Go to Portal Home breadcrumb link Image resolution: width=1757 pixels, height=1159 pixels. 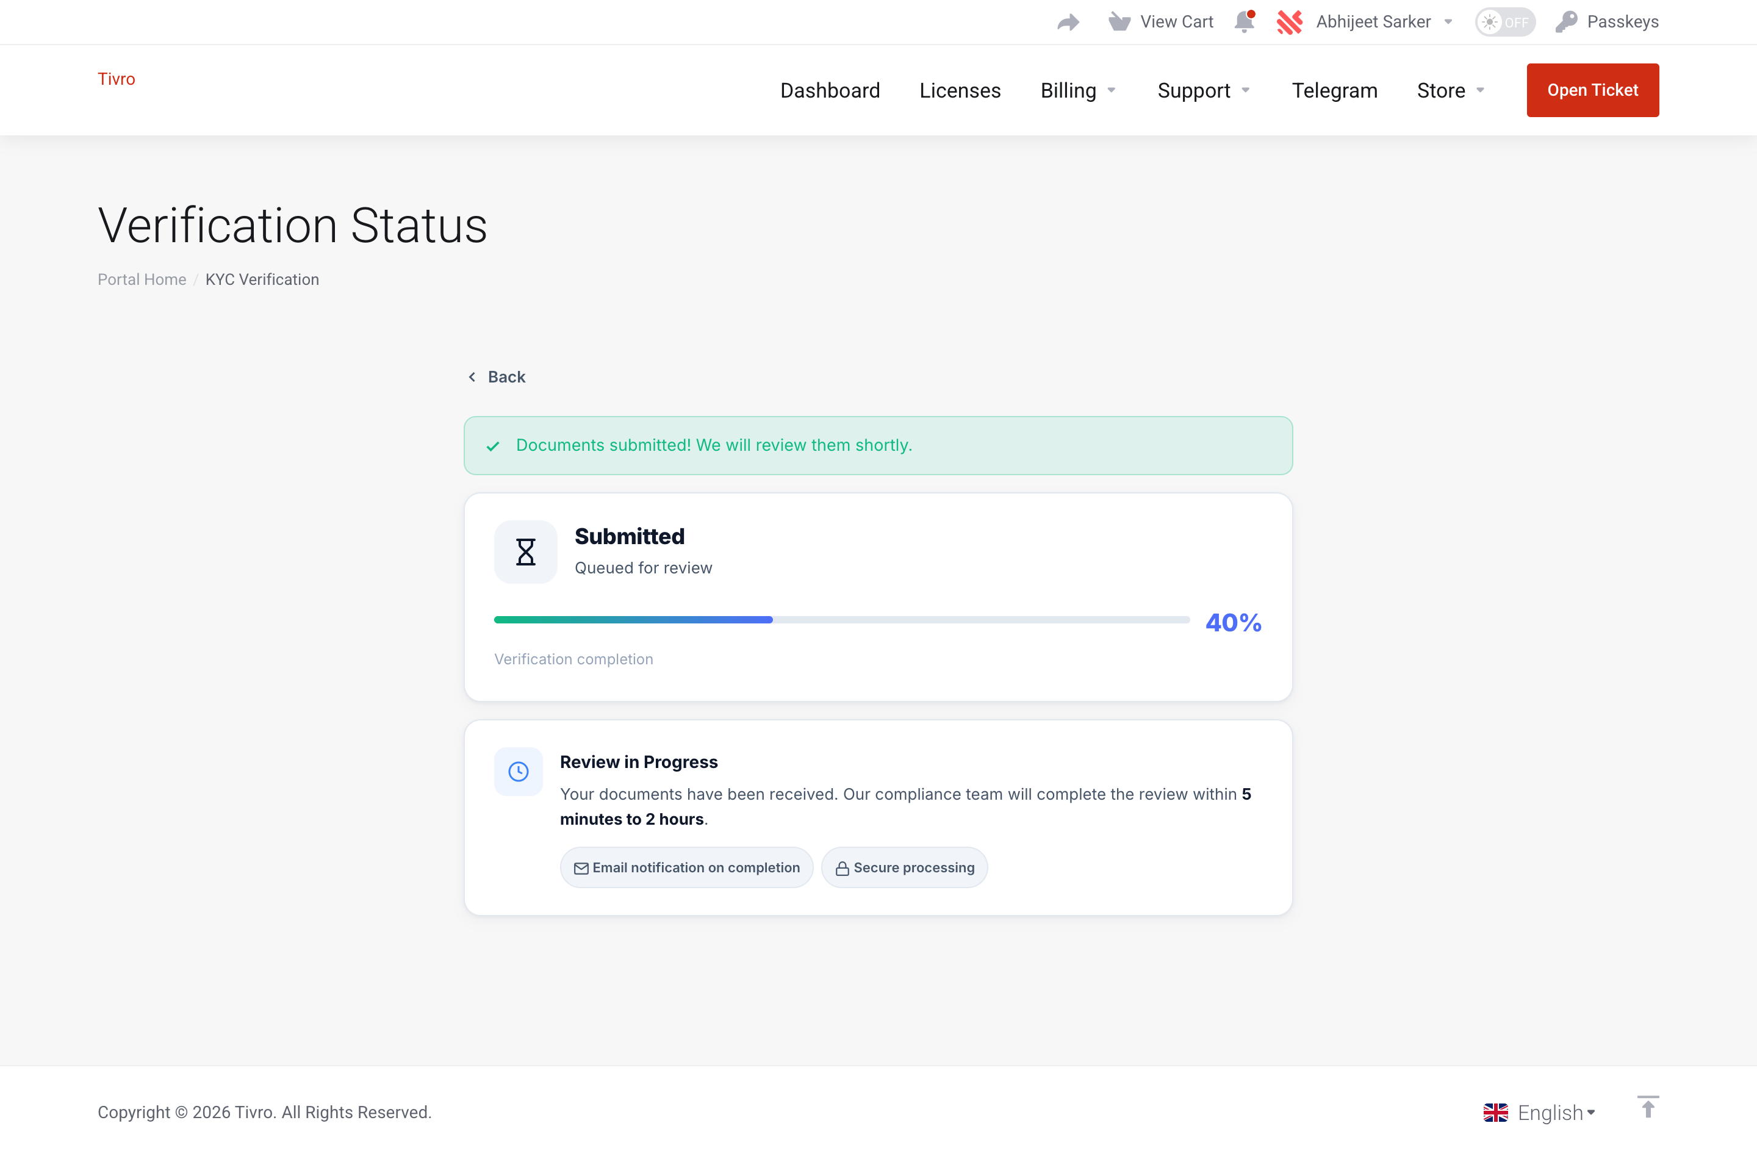click(x=141, y=279)
